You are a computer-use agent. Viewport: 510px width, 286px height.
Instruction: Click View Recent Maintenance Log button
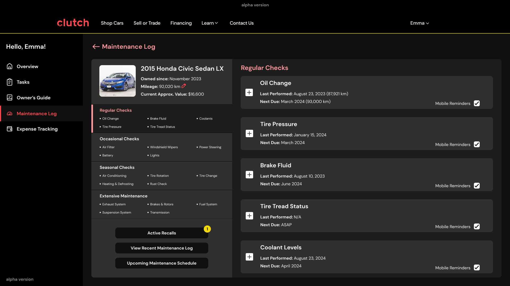(162, 248)
